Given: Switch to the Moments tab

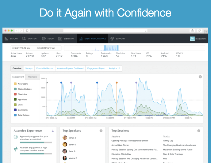Looking at the screenshot, I should [33, 77].
